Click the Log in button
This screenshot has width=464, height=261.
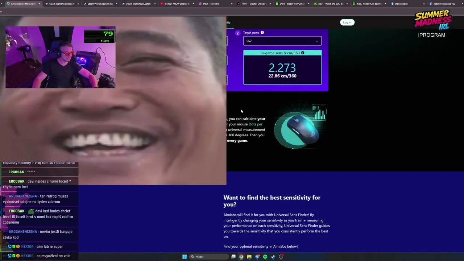[x=347, y=22]
